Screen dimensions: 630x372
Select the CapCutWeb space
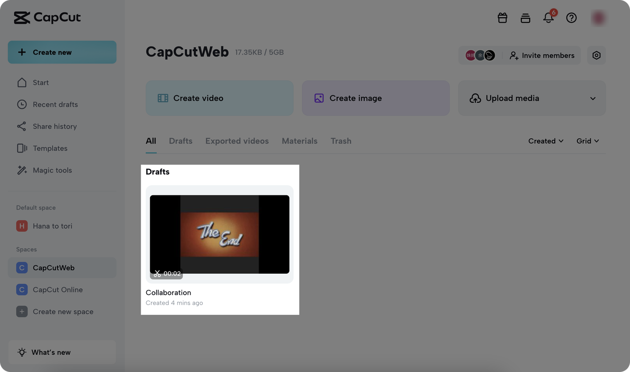coord(62,268)
